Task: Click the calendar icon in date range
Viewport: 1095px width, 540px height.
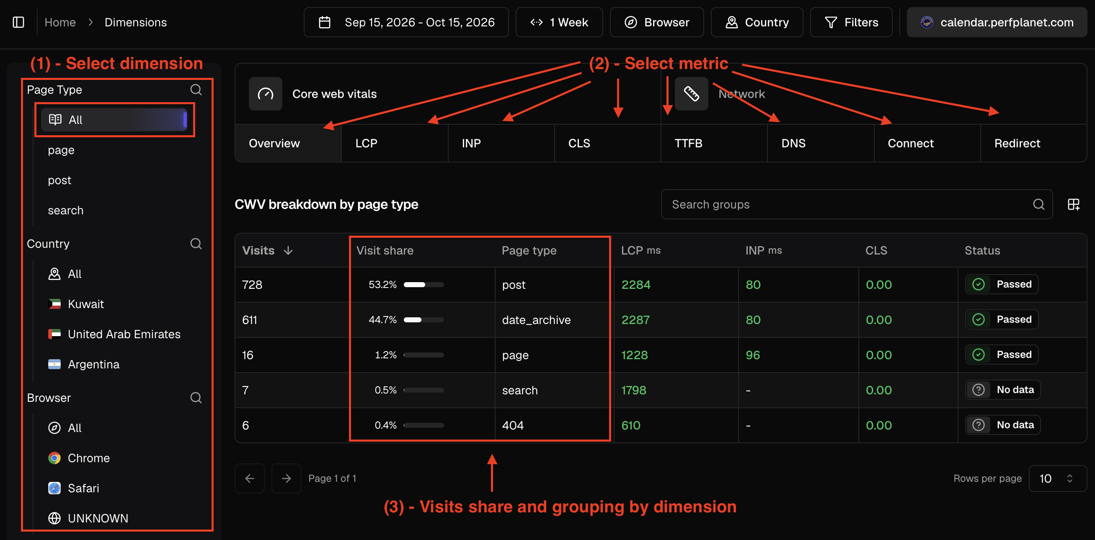Action: coord(325,22)
